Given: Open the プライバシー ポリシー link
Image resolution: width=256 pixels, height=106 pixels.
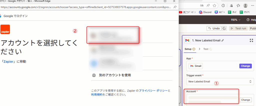Looking at the screenshot, I should 153,91.
